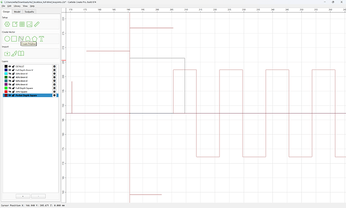Select the DEFAULT layer name
346x208 pixels.
(20, 66)
